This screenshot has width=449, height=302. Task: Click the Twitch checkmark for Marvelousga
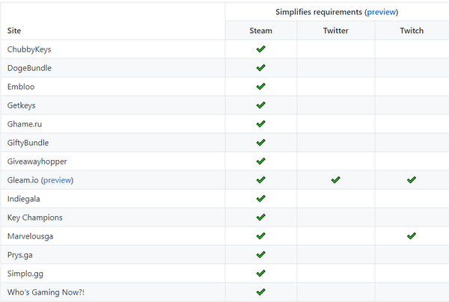point(412,236)
